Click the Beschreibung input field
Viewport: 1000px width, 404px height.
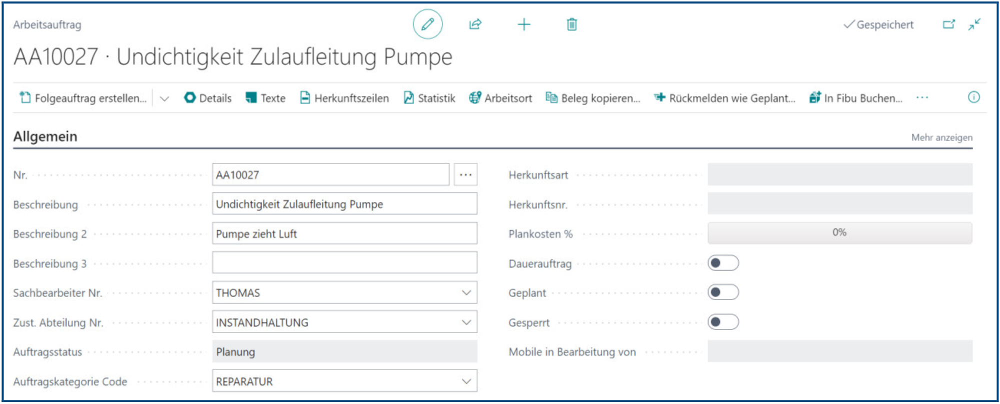(344, 204)
